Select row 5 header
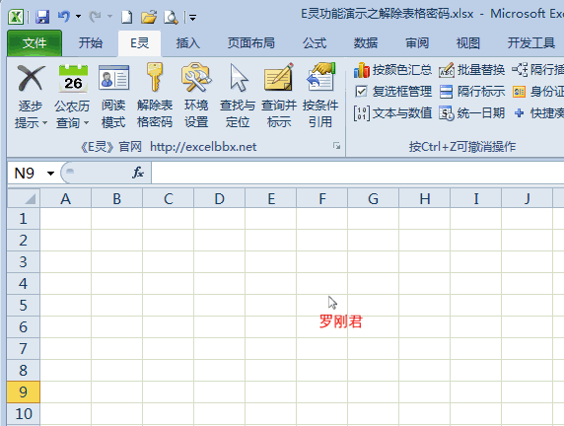The height and width of the screenshot is (426, 564). tap(24, 305)
